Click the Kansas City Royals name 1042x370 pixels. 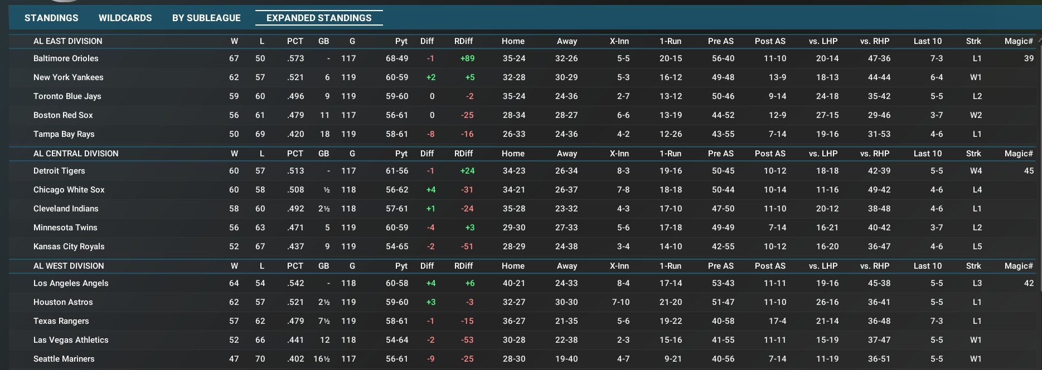69,246
